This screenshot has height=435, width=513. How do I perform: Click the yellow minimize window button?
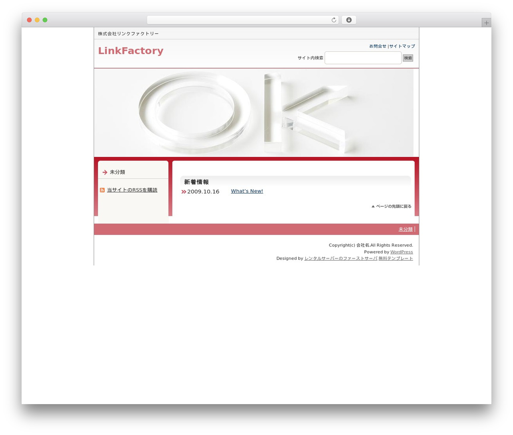click(37, 20)
